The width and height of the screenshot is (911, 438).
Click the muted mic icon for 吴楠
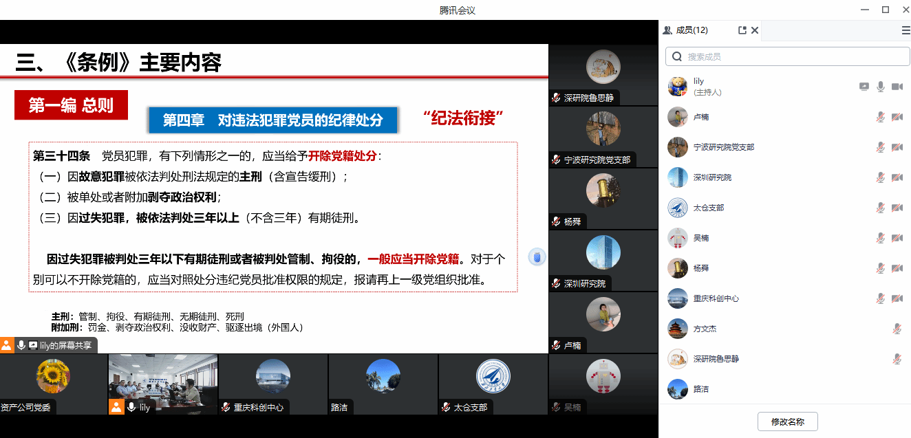[x=881, y=238]
